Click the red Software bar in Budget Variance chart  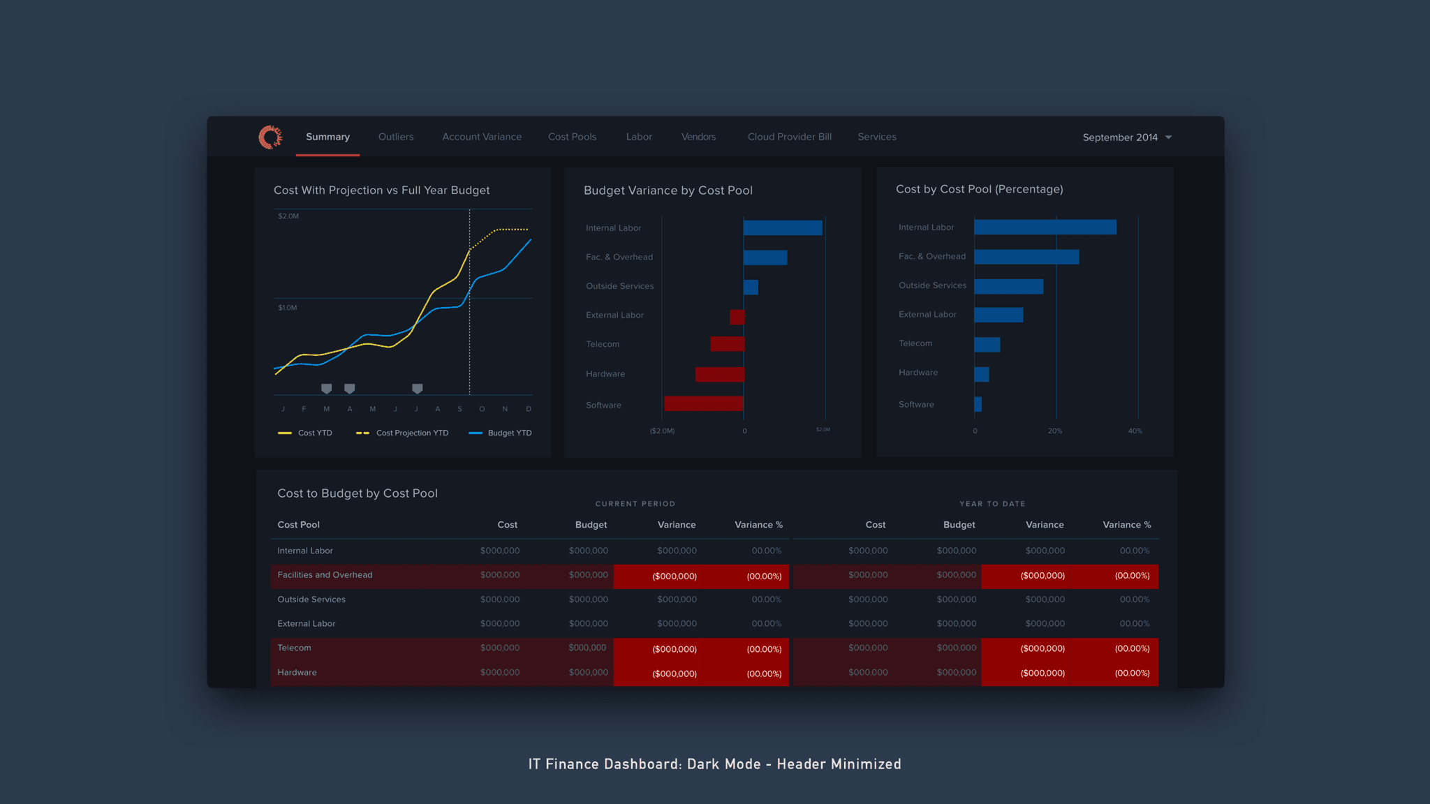coord(704,405)
